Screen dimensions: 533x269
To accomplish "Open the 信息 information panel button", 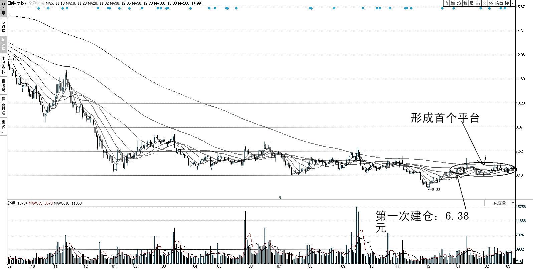I will point(499,3).
